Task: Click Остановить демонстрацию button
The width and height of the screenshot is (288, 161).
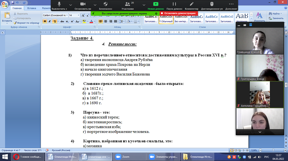Action: pos(178,13)
